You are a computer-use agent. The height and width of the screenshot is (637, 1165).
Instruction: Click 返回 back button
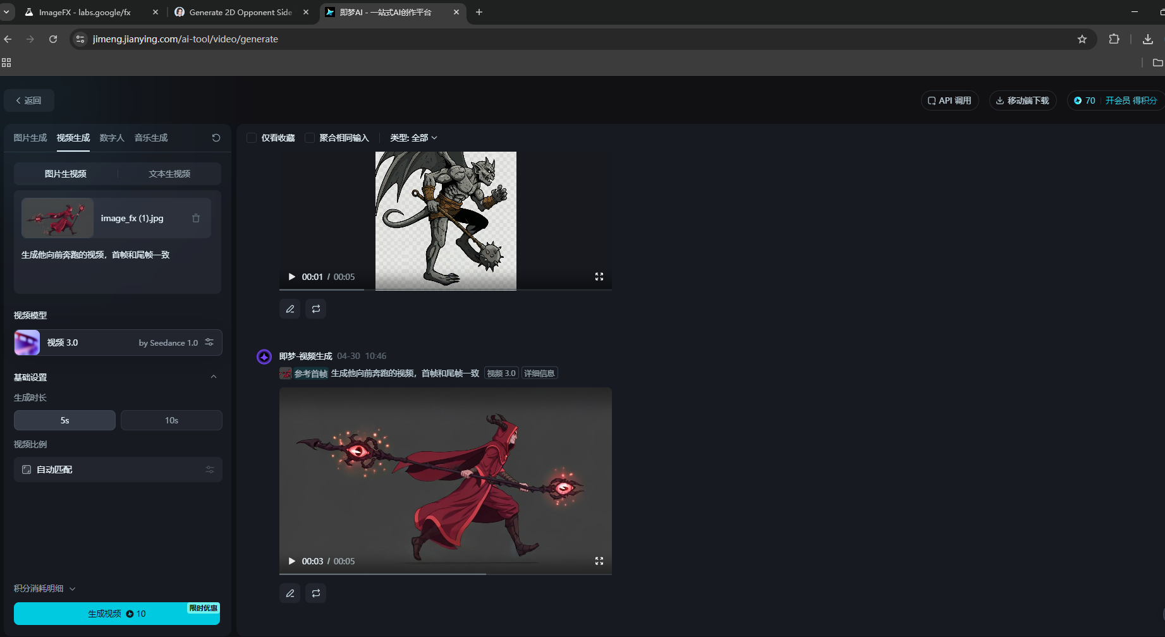pyautogui.click(x=29, y=100)
